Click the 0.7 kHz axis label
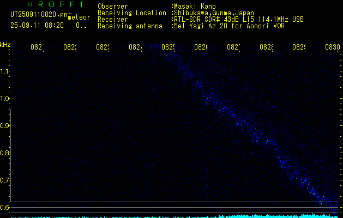This screenshot has width=343, height=218. pos(4,180)
